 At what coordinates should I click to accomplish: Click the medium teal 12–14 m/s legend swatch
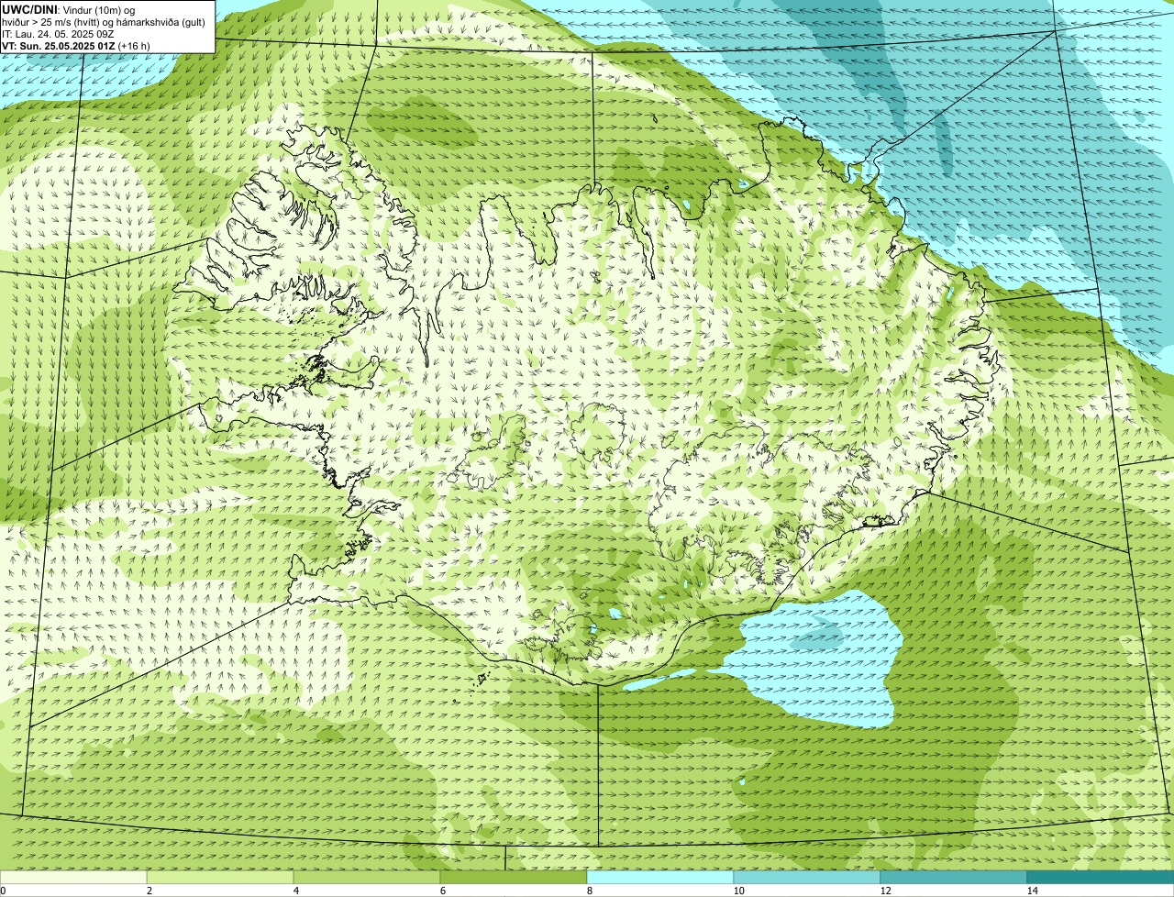click(954, 877)
